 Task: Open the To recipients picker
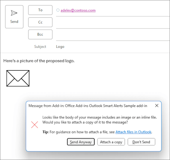(40, 10)
